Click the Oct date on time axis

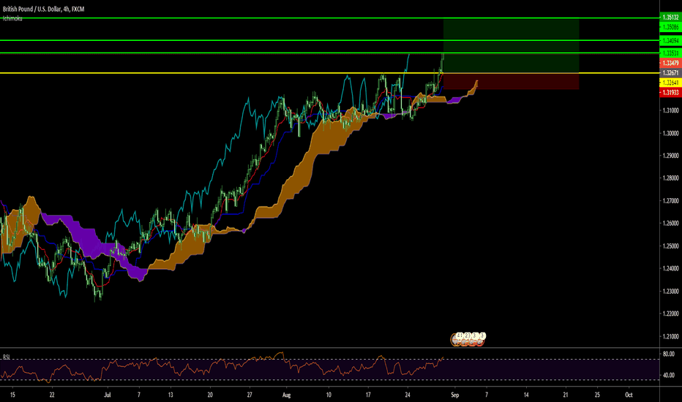[x=629, y=395]
